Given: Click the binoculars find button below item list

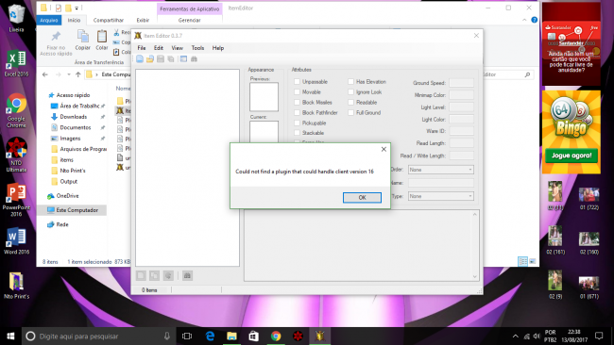Looking at the screenshot, I should pos(187,275).
